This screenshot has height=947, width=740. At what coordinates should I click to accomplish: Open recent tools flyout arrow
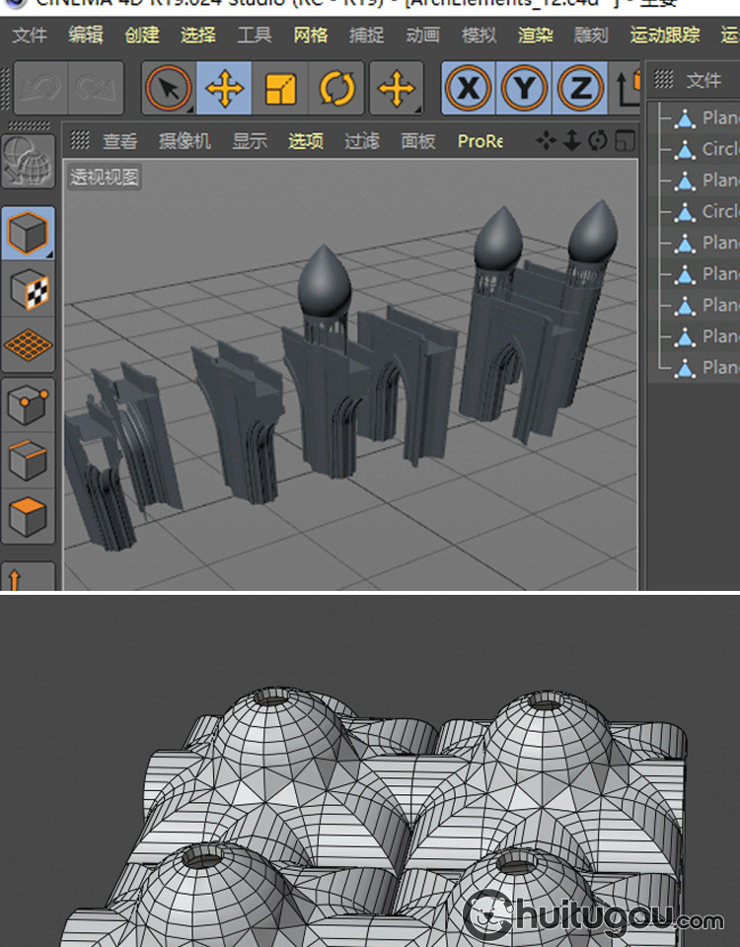coord(418,109)
